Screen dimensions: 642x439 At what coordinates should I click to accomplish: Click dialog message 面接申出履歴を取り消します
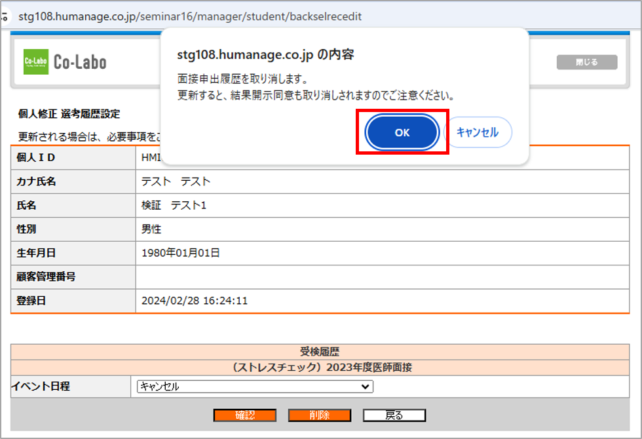pyautogui.click(x=242, y=78)
